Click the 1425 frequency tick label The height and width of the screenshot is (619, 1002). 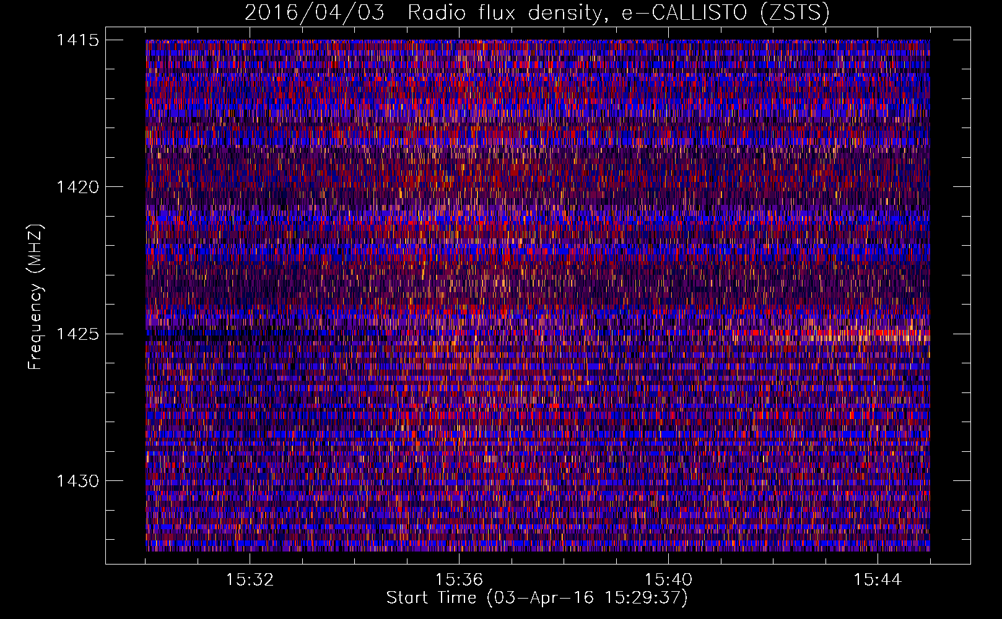point(77,334)
